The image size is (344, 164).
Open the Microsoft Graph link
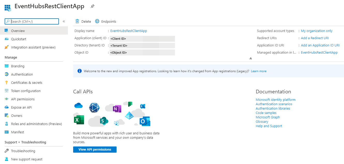point(268,117)
